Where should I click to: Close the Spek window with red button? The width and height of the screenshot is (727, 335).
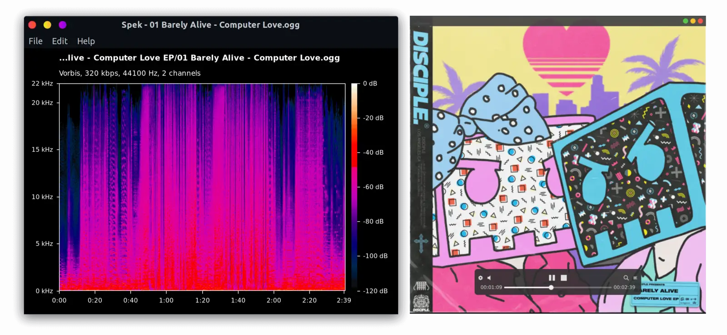pos(32,25)
